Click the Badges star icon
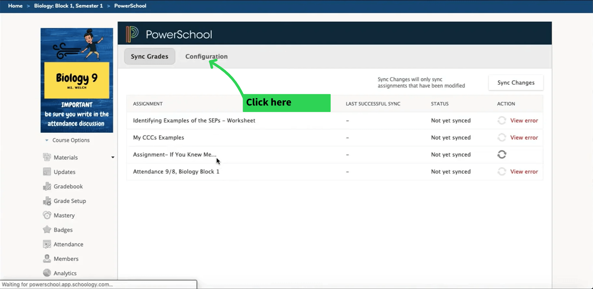 tap(47, 230)
